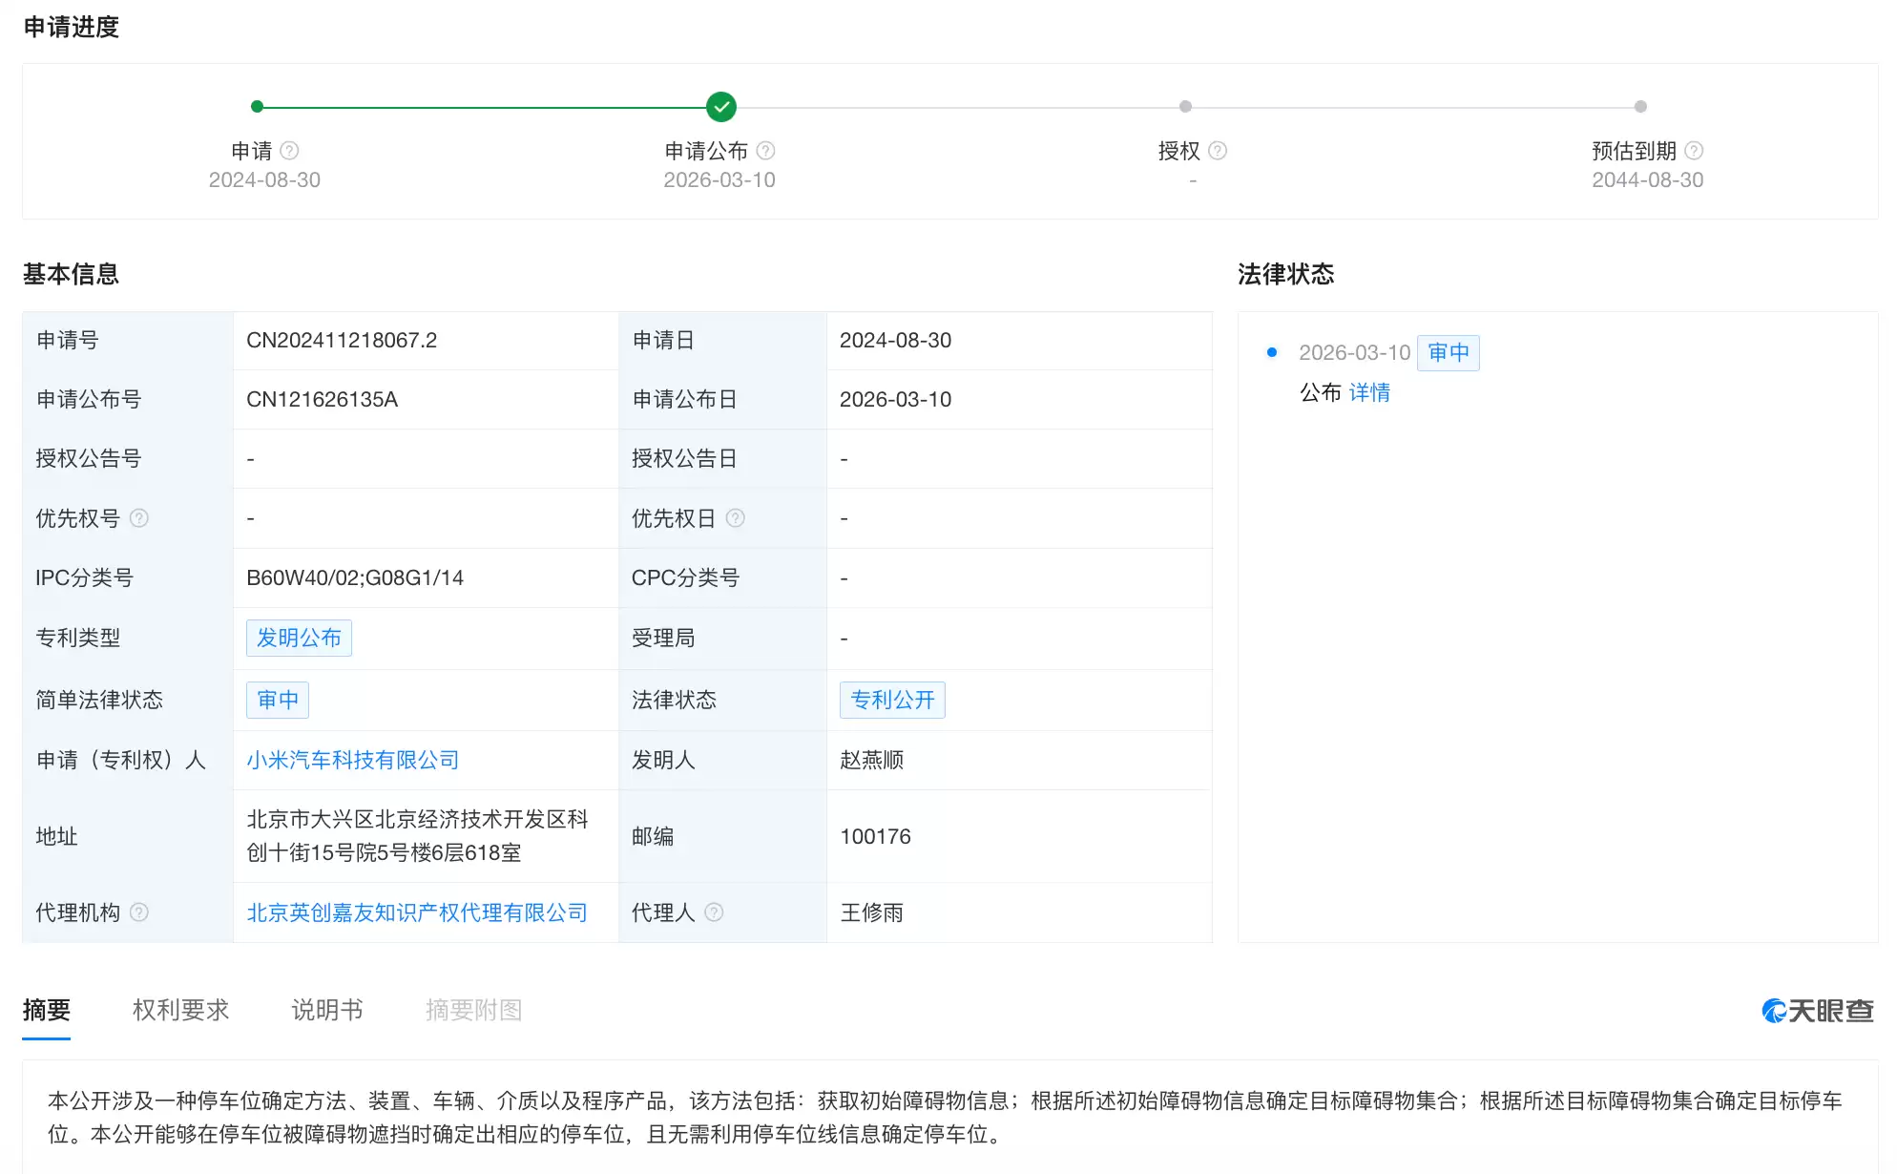Click the help icon next to 代理人
Image resolution: width=1897 pixels, height=1174 pixels.
[x=716, y=912]
